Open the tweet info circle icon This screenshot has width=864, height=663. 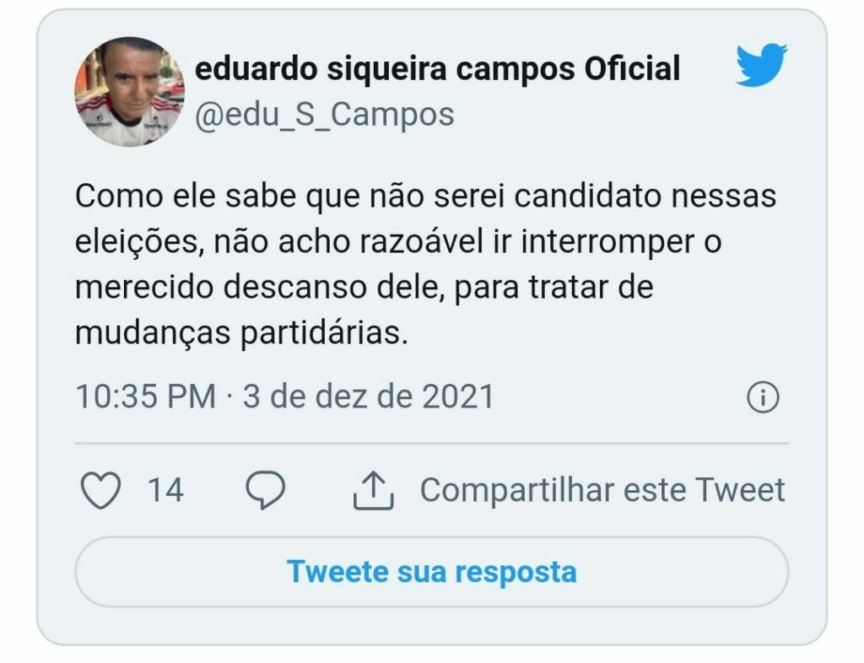click(x=763, y=397)
